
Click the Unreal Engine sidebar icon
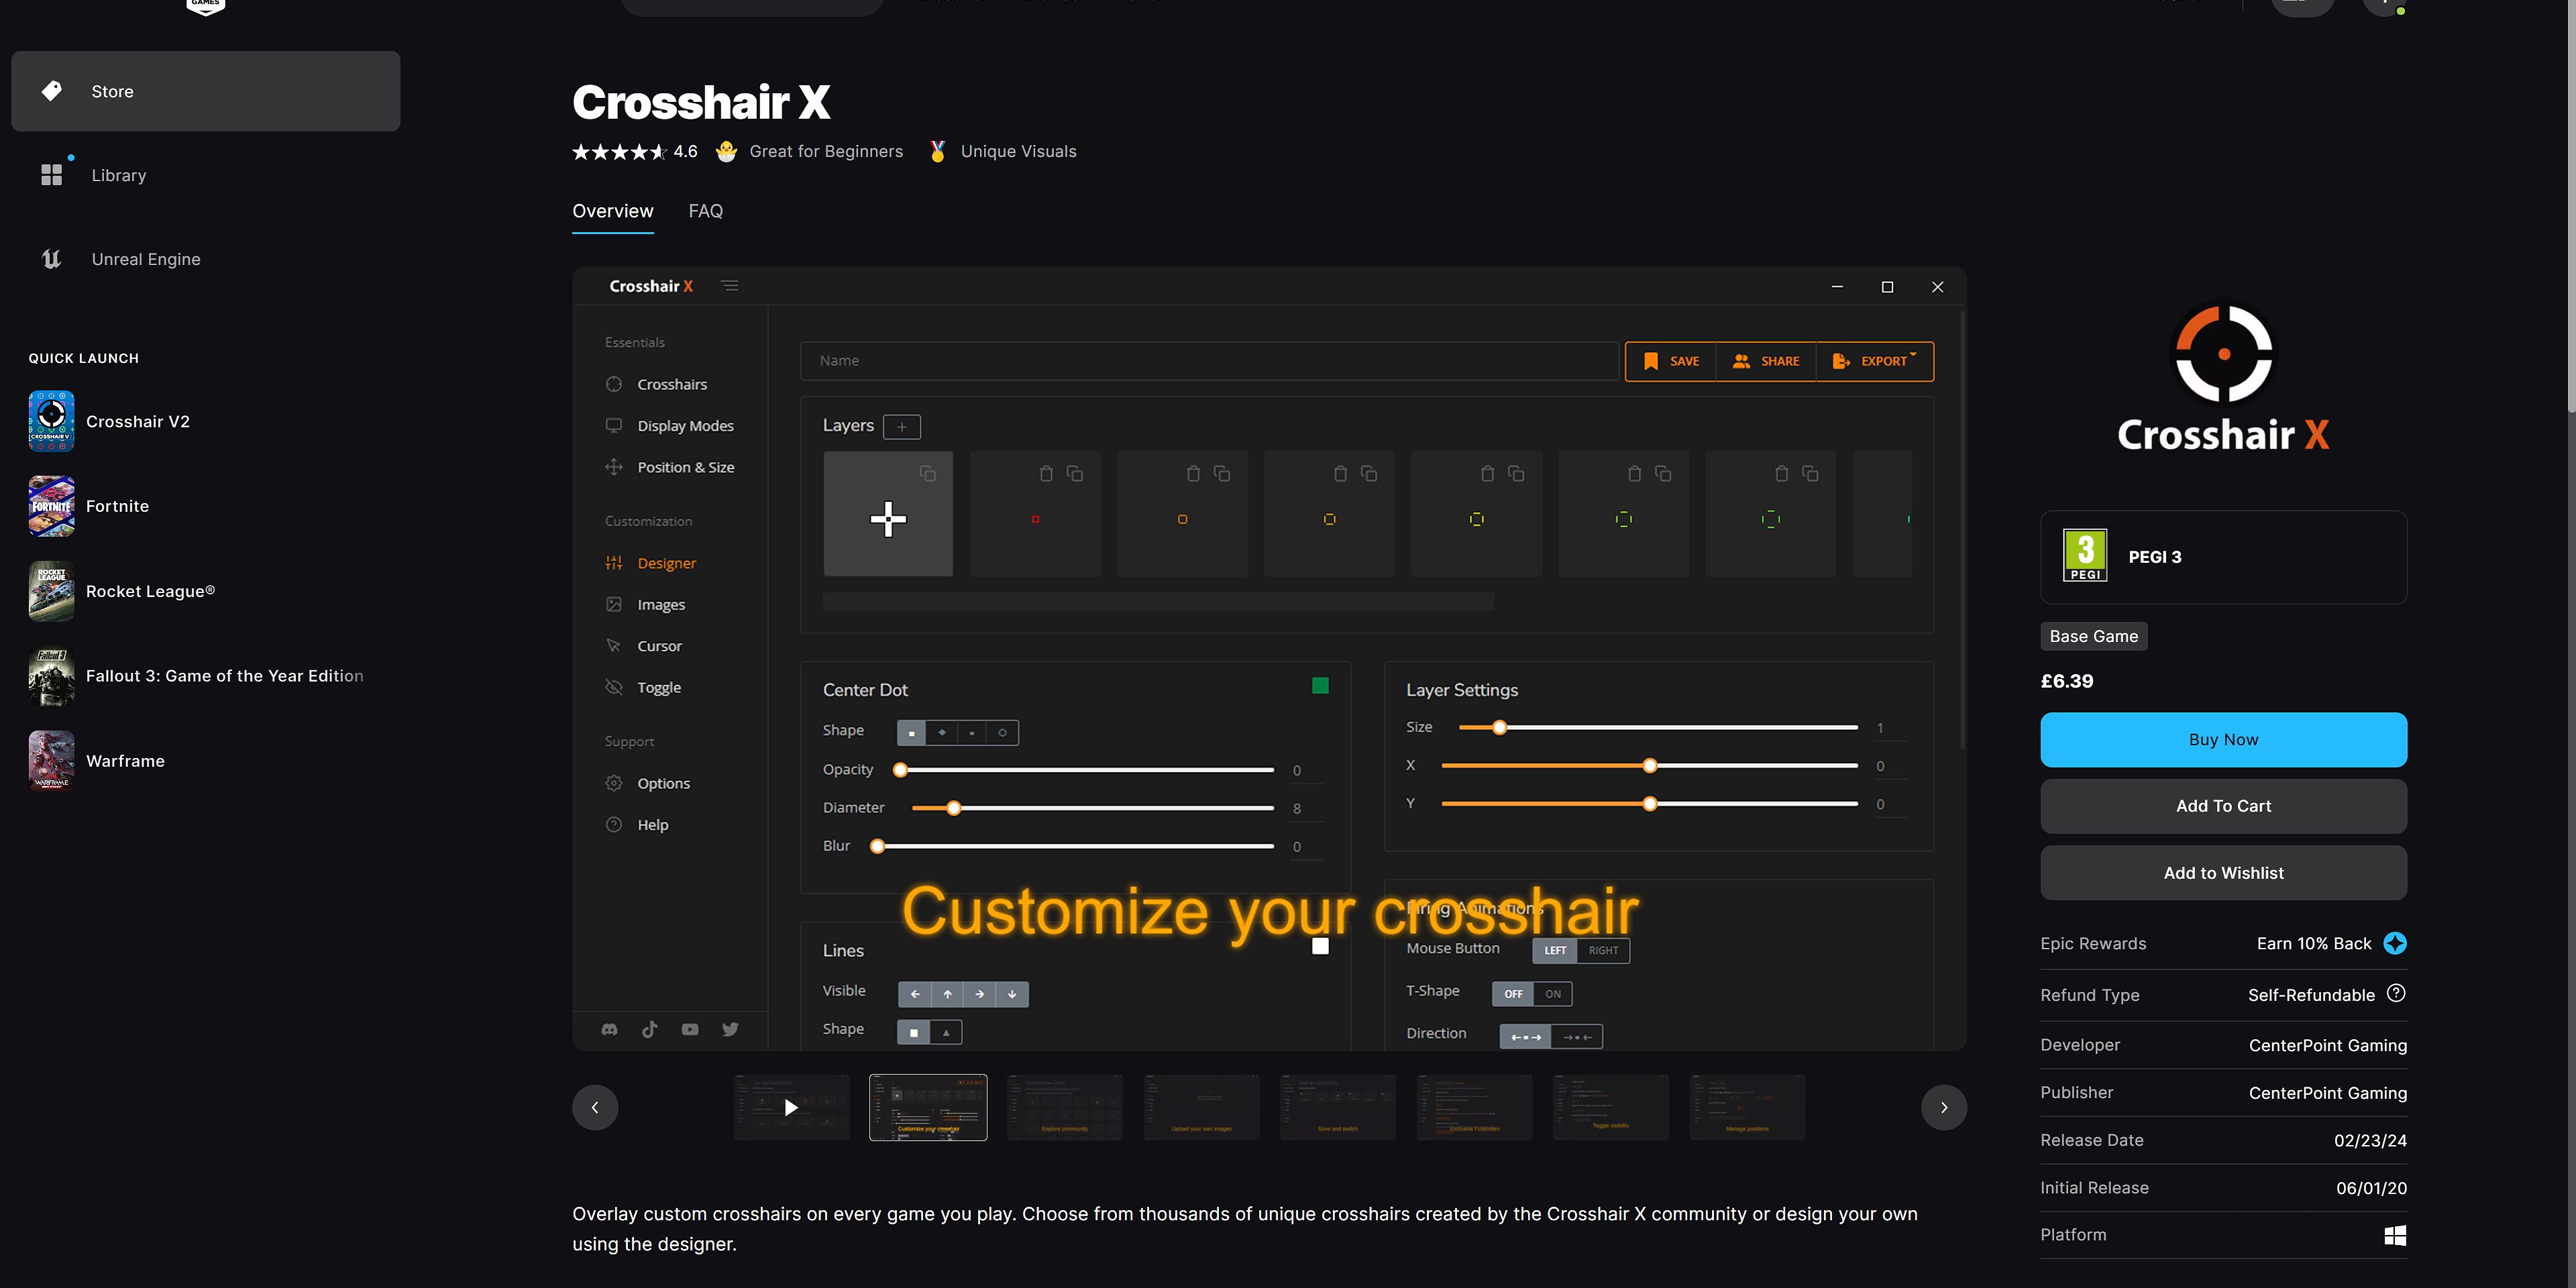52,259
